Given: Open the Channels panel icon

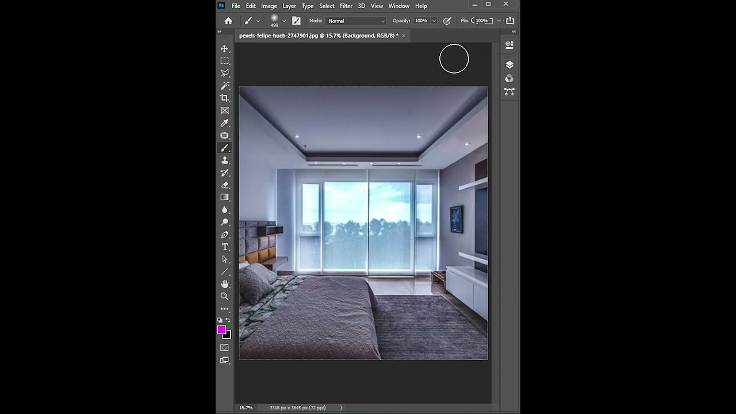Looking at the screenshot, I should coord(509,78).
